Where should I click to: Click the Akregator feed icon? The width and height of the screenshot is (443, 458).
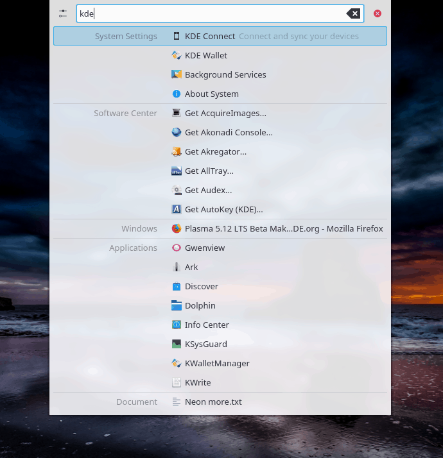[177, 151]
